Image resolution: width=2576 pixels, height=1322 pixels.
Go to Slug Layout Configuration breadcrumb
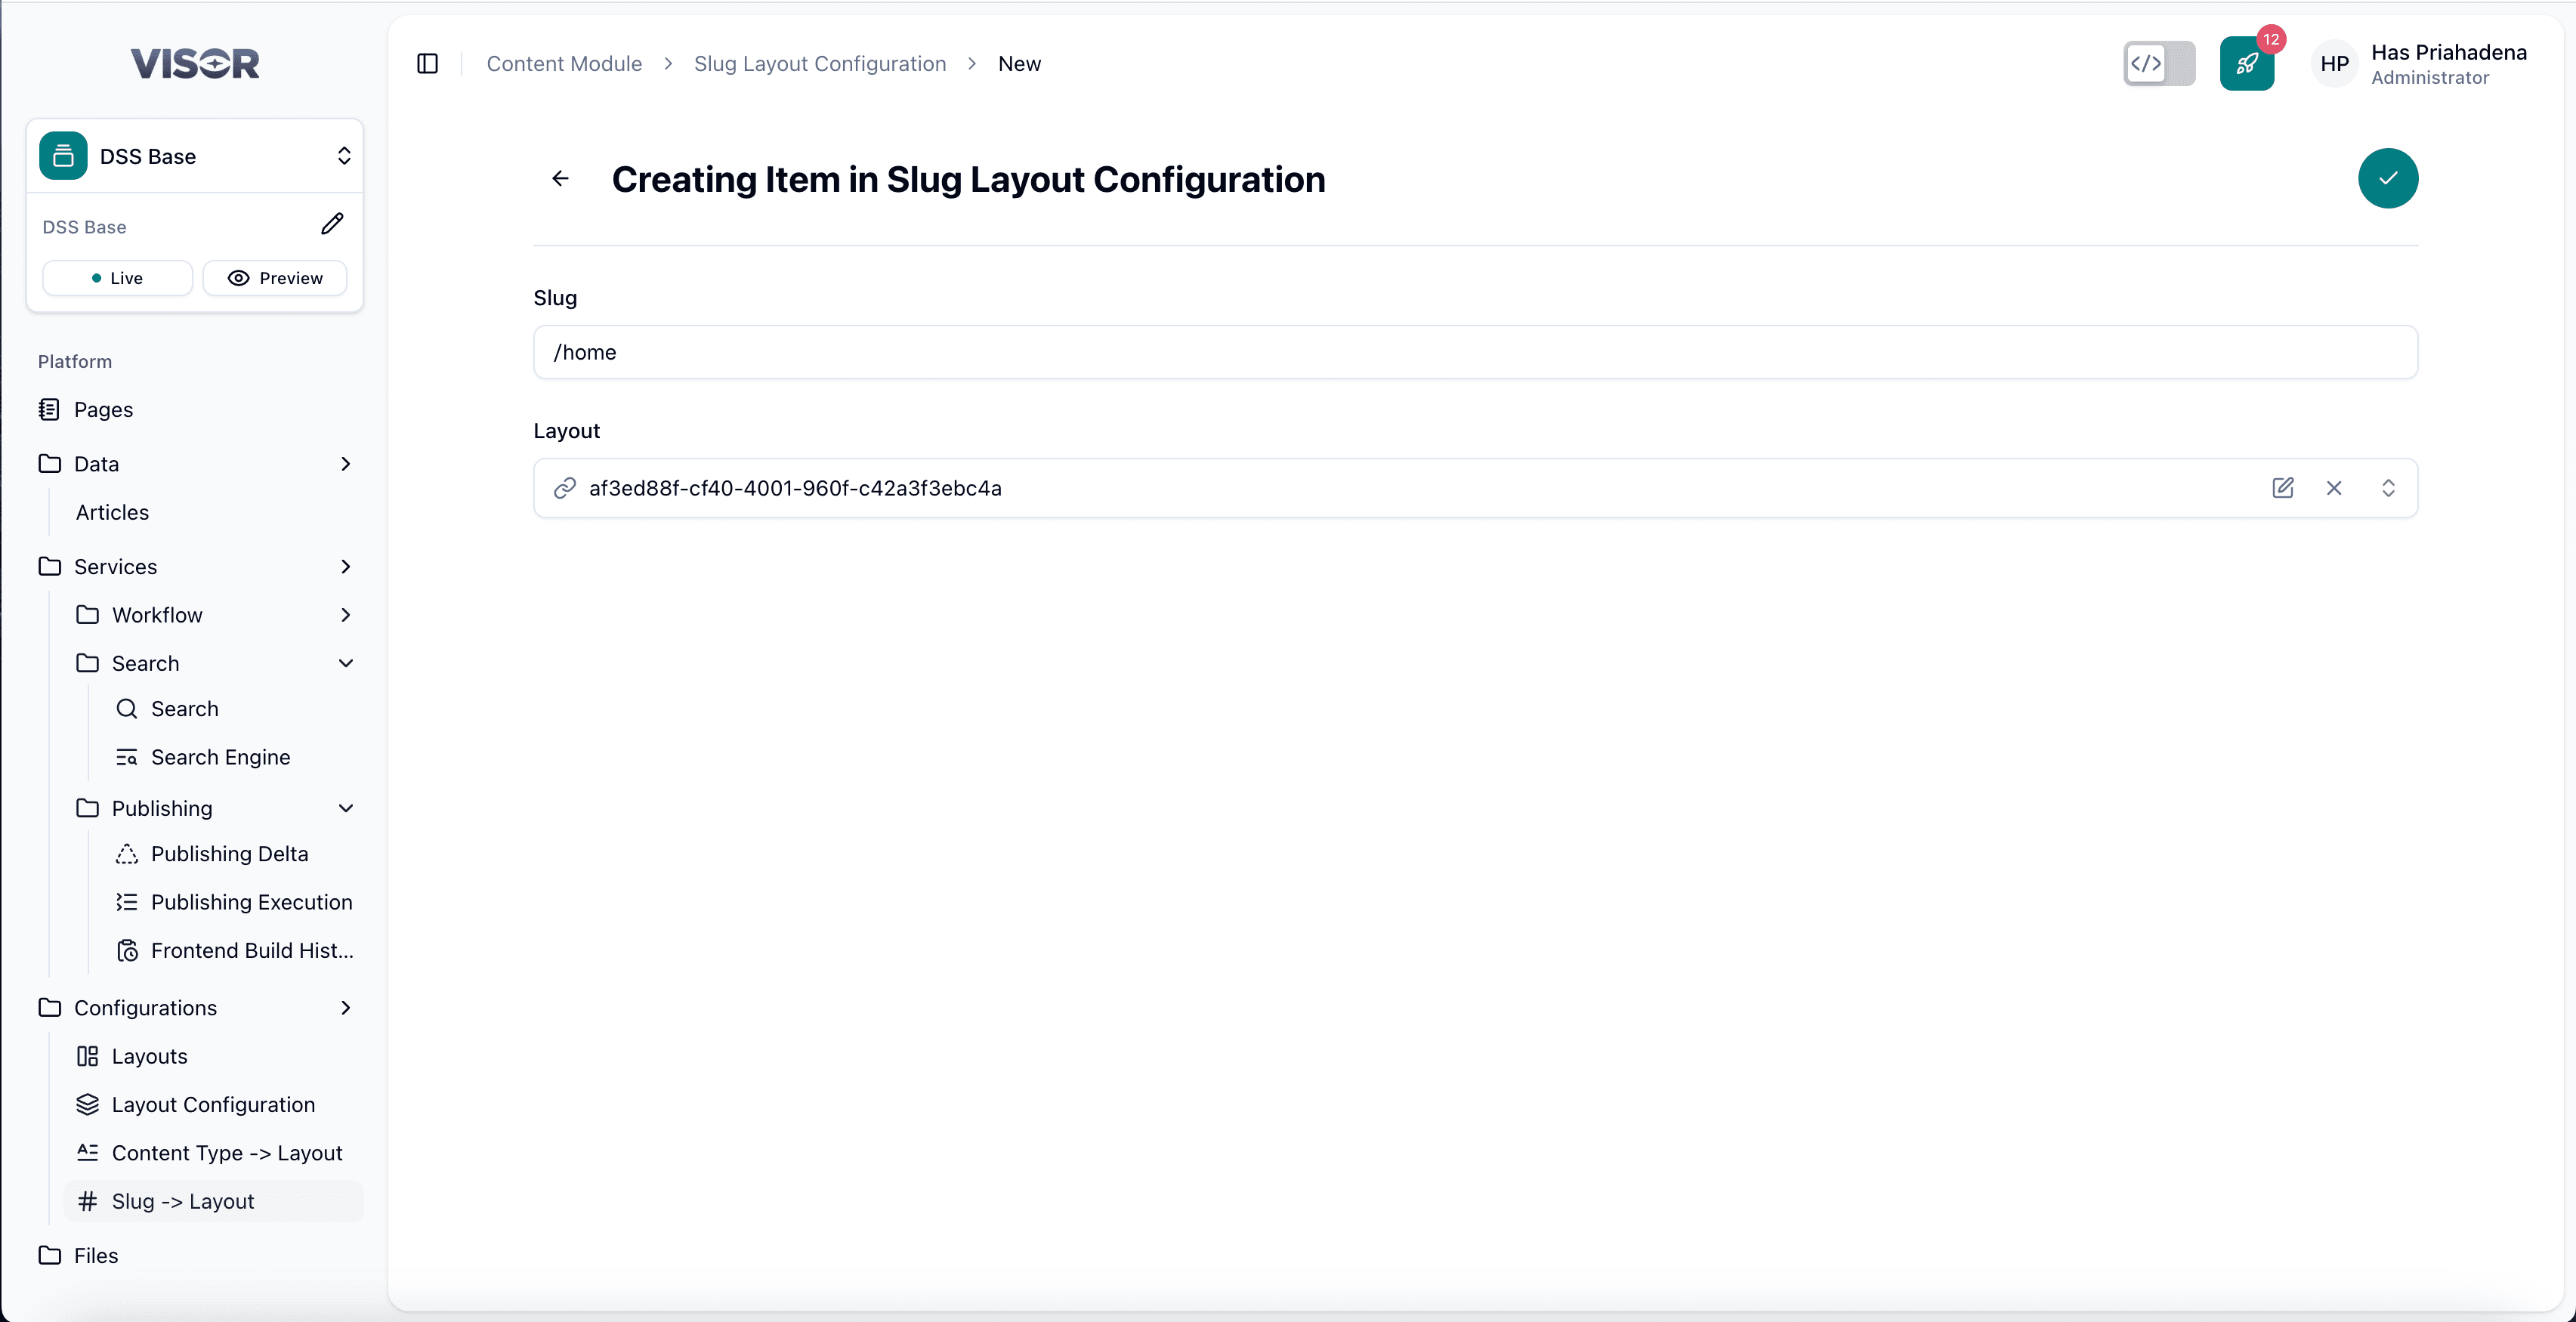point(819,63)
